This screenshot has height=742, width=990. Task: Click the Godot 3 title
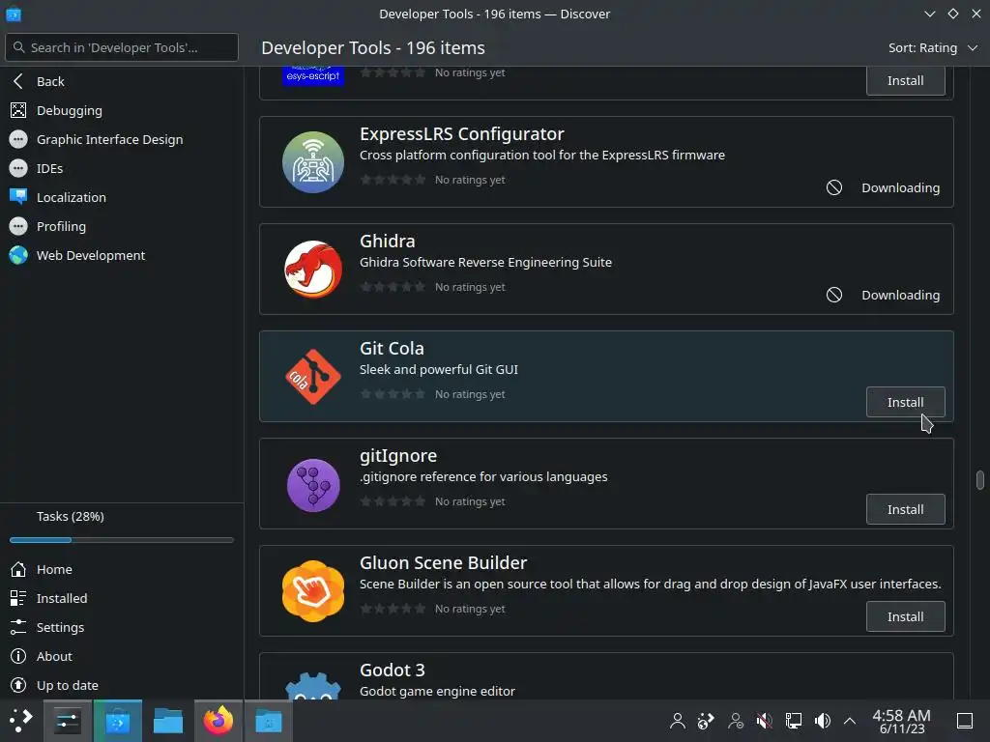[x=393, y=671]
